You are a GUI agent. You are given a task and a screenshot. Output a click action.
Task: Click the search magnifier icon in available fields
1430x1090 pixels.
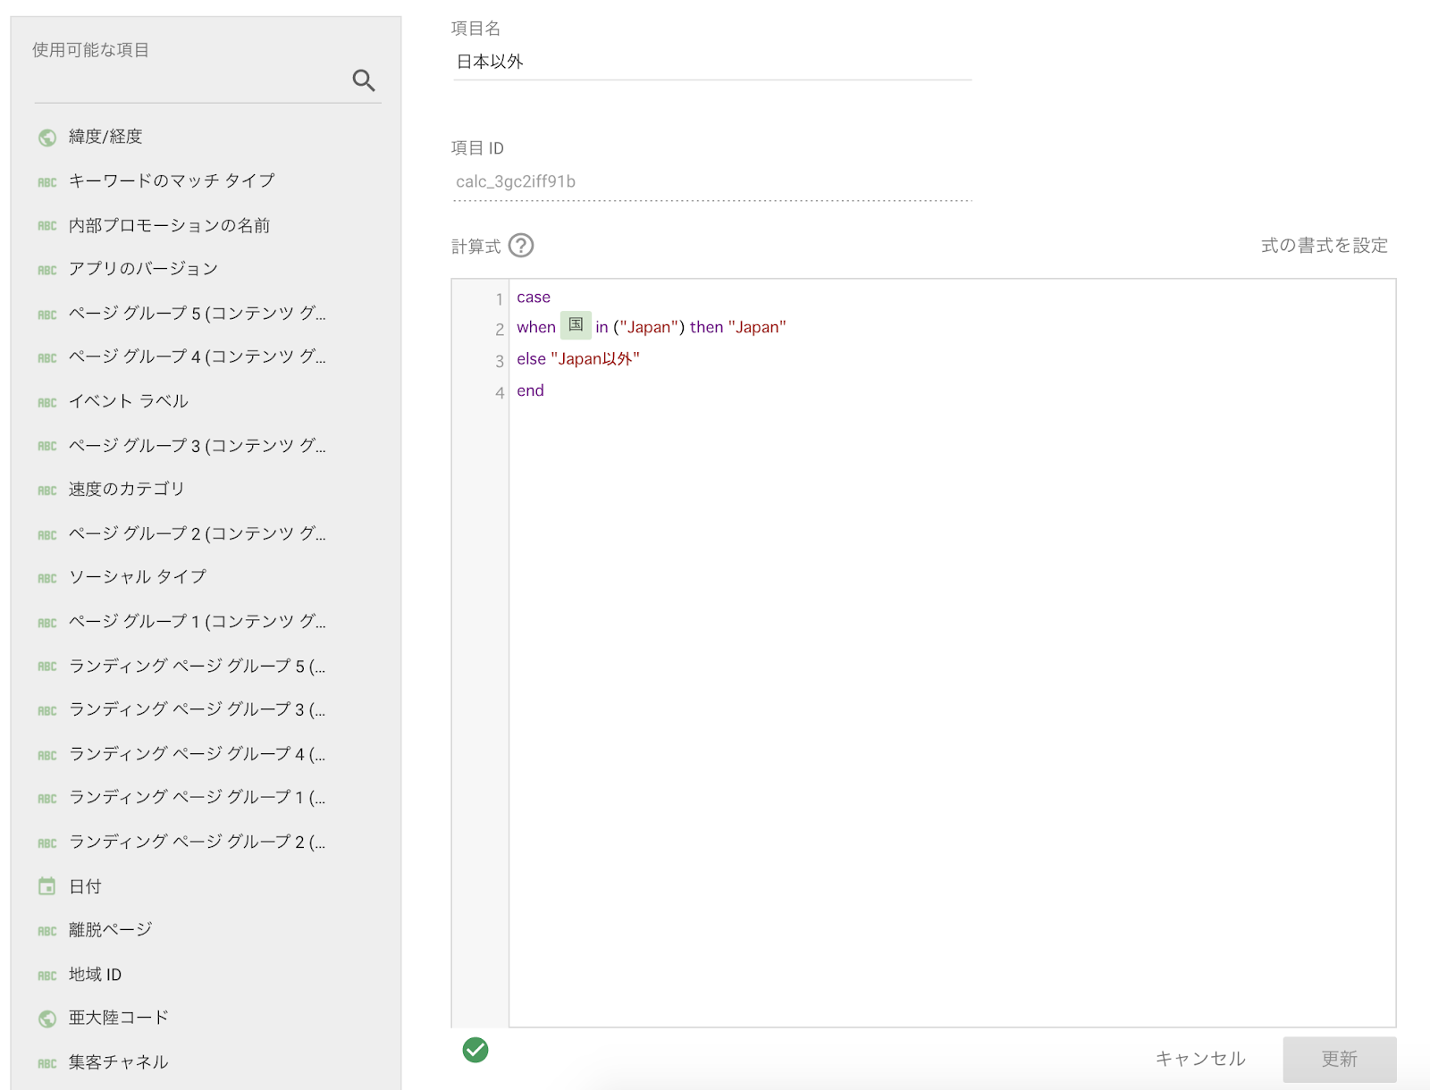click(363, 80)
